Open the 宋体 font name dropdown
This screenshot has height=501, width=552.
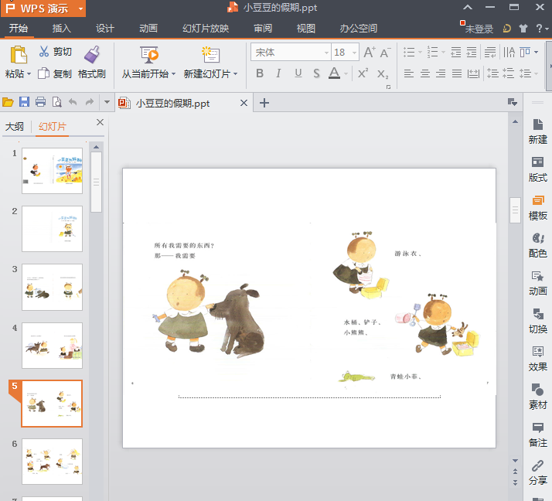point(326,53)
